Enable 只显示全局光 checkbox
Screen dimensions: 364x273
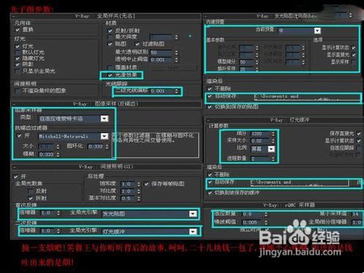point(17,71)
